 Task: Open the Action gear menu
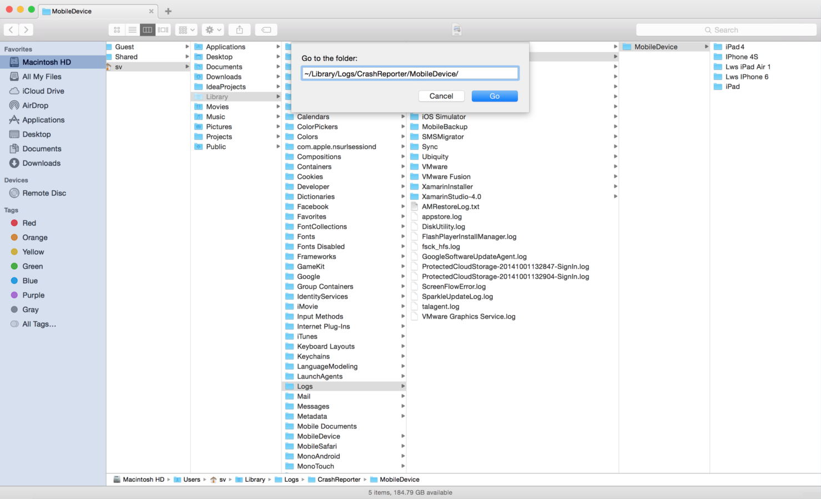(x=213, y=30)
